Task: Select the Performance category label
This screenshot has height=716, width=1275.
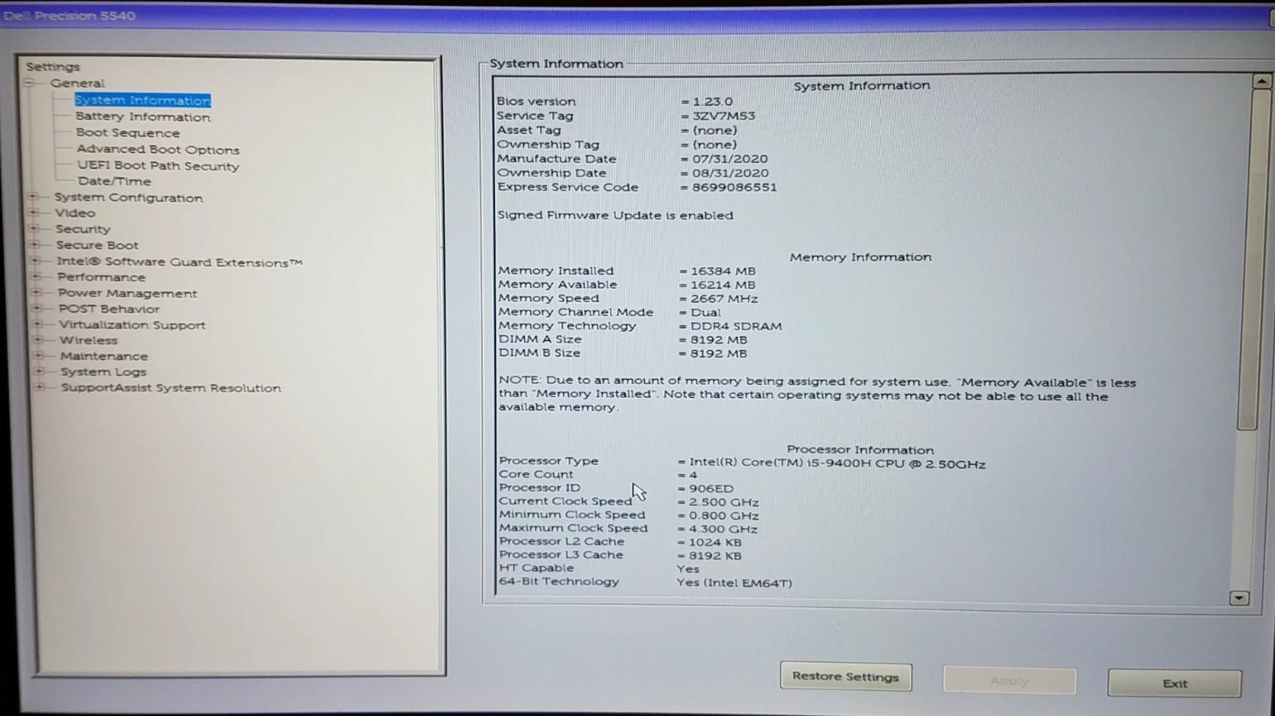Action: tap(101, 277)
